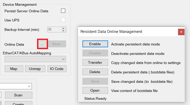Click Disable in Persistent Data dialog
This screenshot has height=105, width=190.
point(95,53)
